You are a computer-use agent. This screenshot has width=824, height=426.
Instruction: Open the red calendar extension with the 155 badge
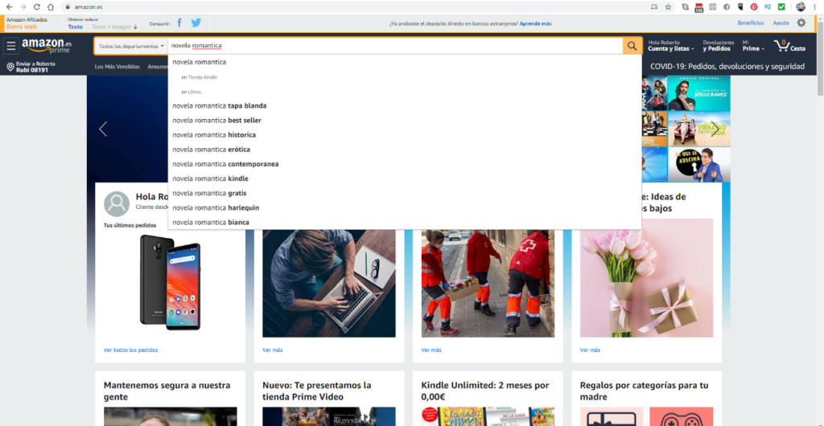pos(699,6)
